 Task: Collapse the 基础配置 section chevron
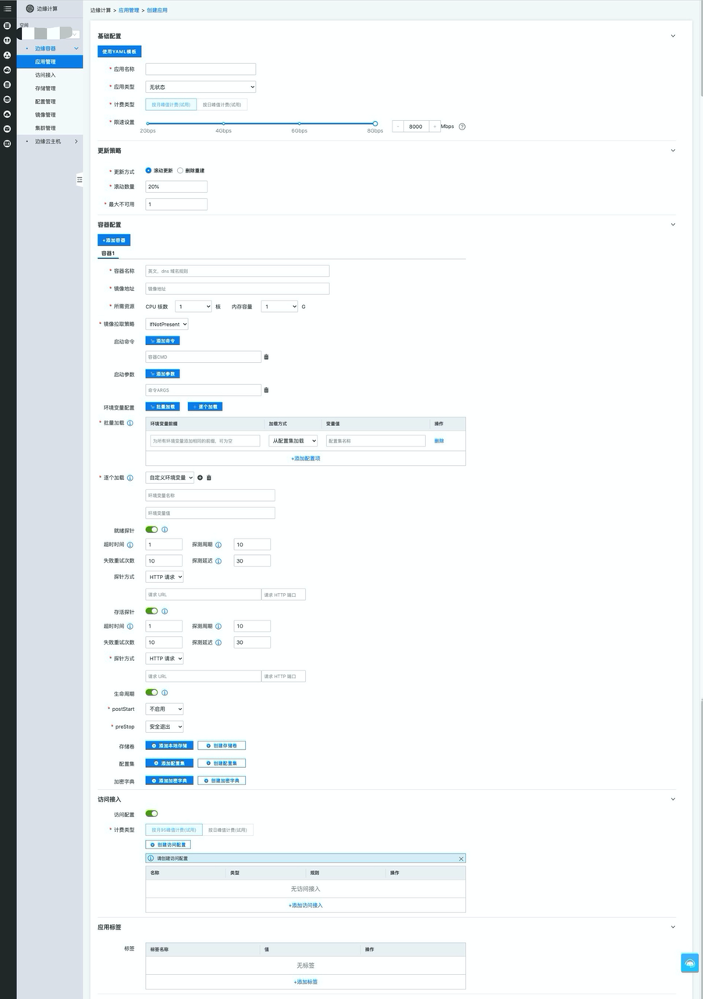coord(673,36)
